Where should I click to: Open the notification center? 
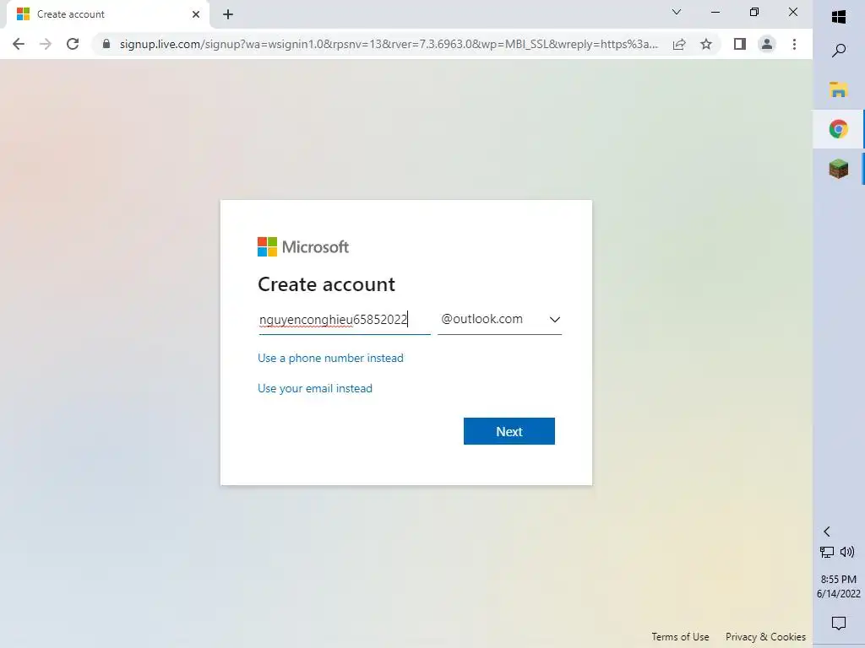[839, 624]
